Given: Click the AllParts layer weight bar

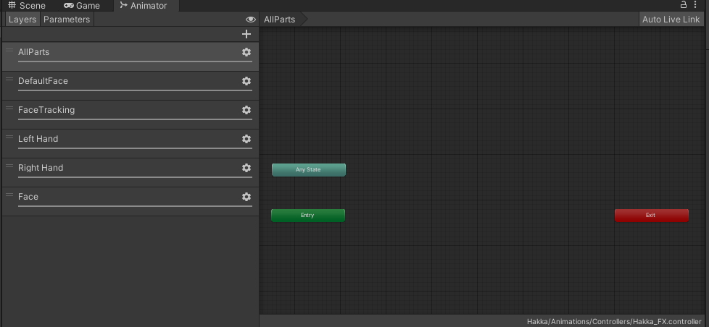Looking at the screenshot, I should pos(135,61).
